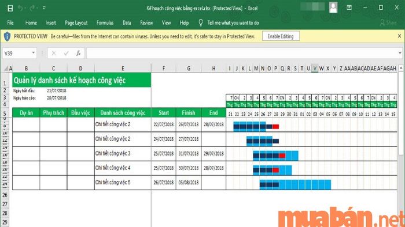405x227 pixels.
Task: Open the Name Box dropdown arrow
Action: coord(34,53)
